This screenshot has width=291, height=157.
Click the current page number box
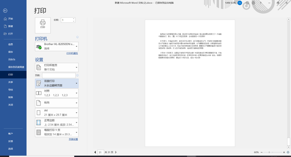click(100, 153)
